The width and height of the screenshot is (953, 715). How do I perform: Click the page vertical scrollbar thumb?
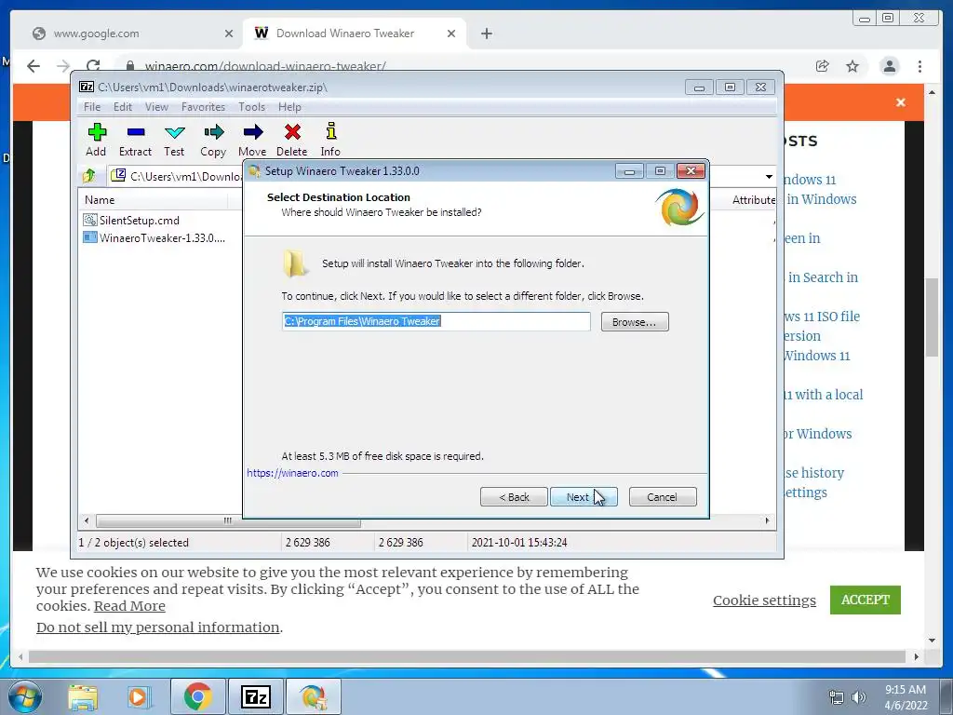pyautogui.click(x=932, y=317)
